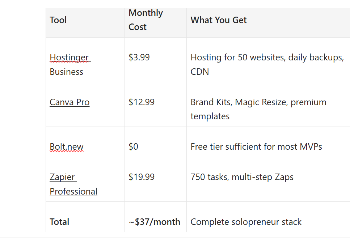This screenshot has height=243, width=350.
Task: Click the "Monthly Cost" column header
Action: [x=146, y=20]
